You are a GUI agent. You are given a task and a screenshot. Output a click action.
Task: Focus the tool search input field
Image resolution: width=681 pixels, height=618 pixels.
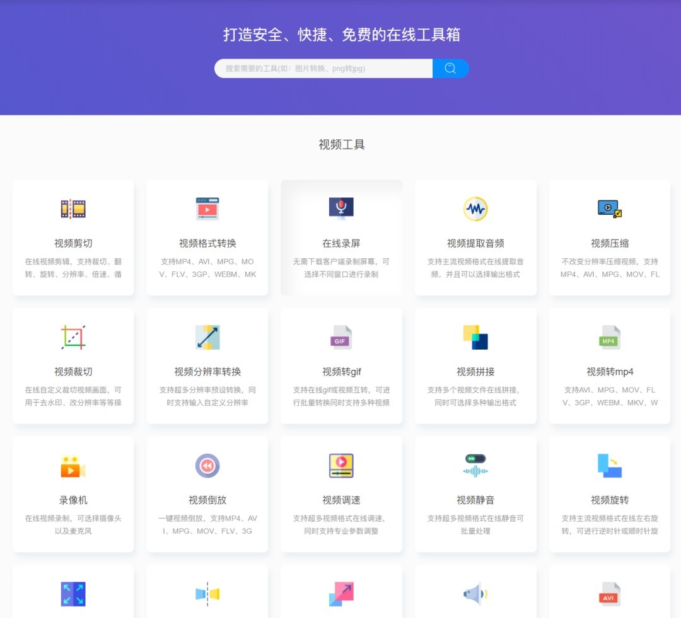click(323, 68)
